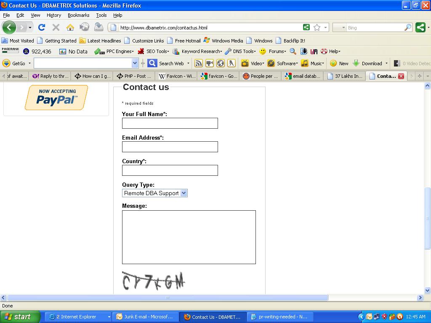The image size is (431, 323).
Task: Click the No Data chart icon
Action: click(x=63, y=52)
